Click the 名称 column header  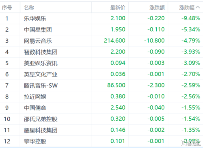[29, 8]
